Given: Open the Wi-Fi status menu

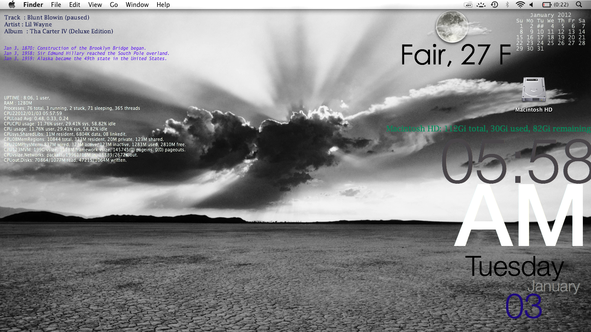Looking at the screenshot, I should [x=520, y=5].
